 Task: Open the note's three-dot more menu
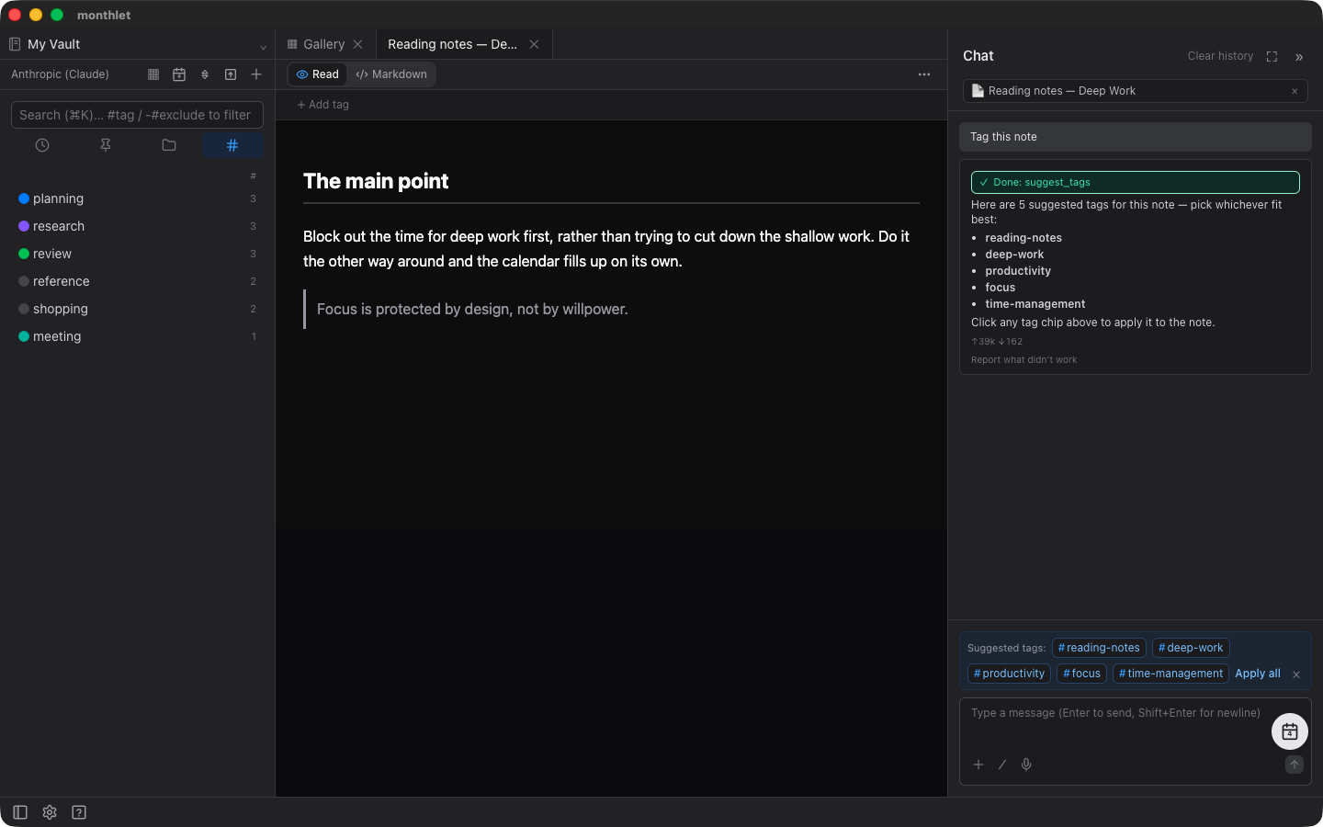coord(924,74)
